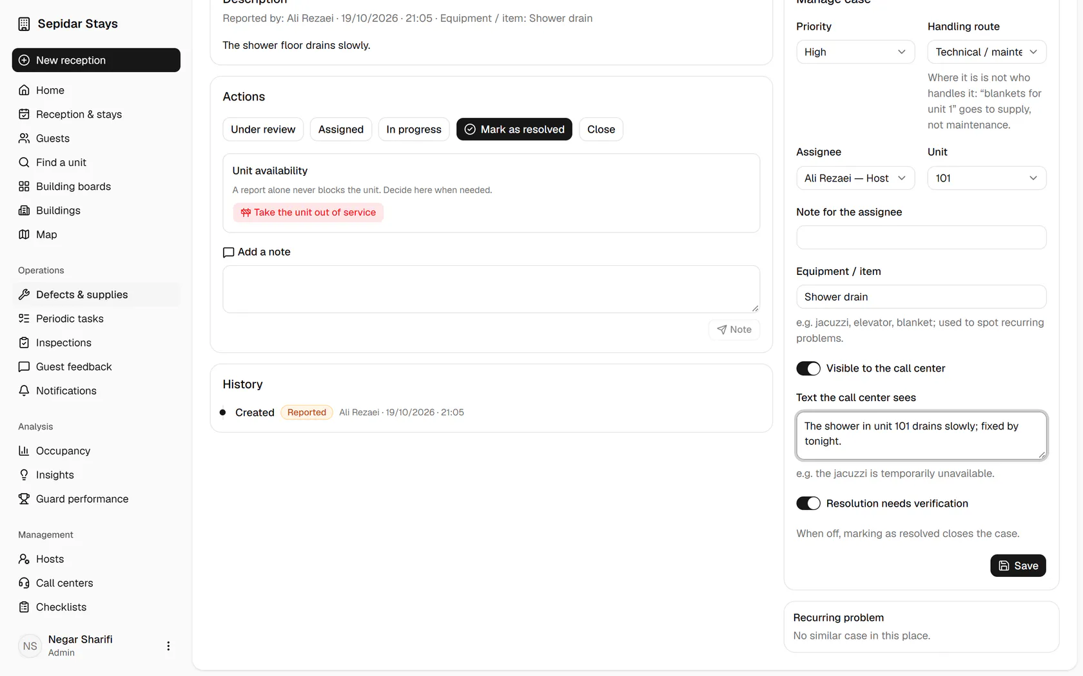The width and height of the screenshot is (1083, 676).
Task: Go to Buildings in sidebar
Action: 96,211
